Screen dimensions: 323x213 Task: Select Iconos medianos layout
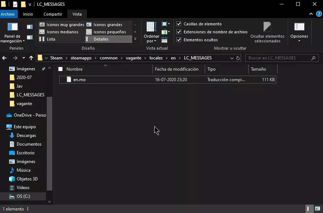coord(59,32)
